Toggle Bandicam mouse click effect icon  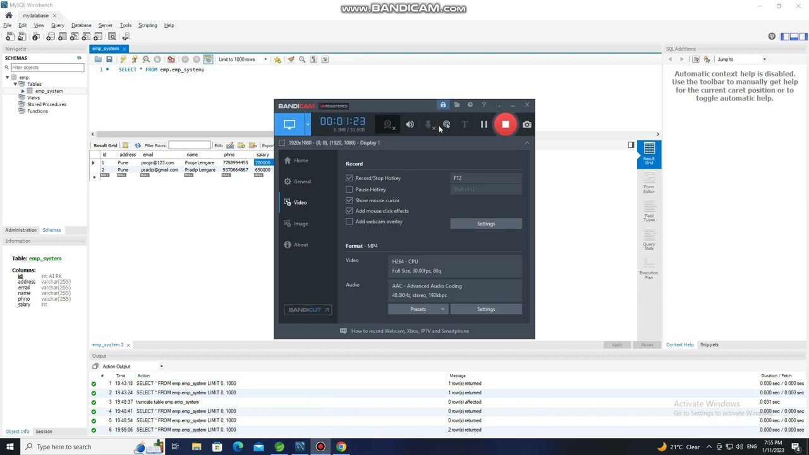(447, 124)
